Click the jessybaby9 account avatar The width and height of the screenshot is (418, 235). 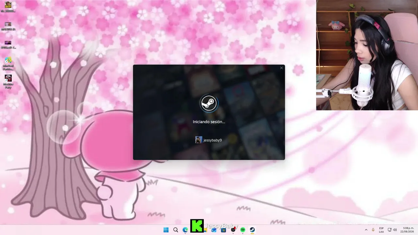tap(199, 140)
